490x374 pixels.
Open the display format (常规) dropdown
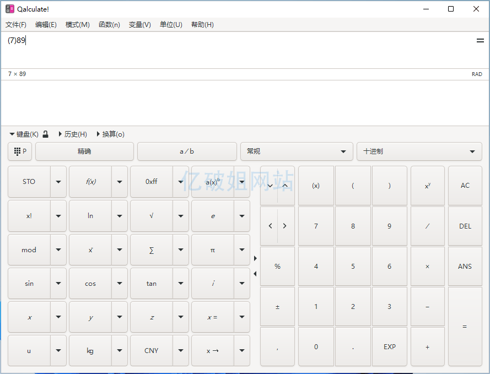(x=296, y=151)
